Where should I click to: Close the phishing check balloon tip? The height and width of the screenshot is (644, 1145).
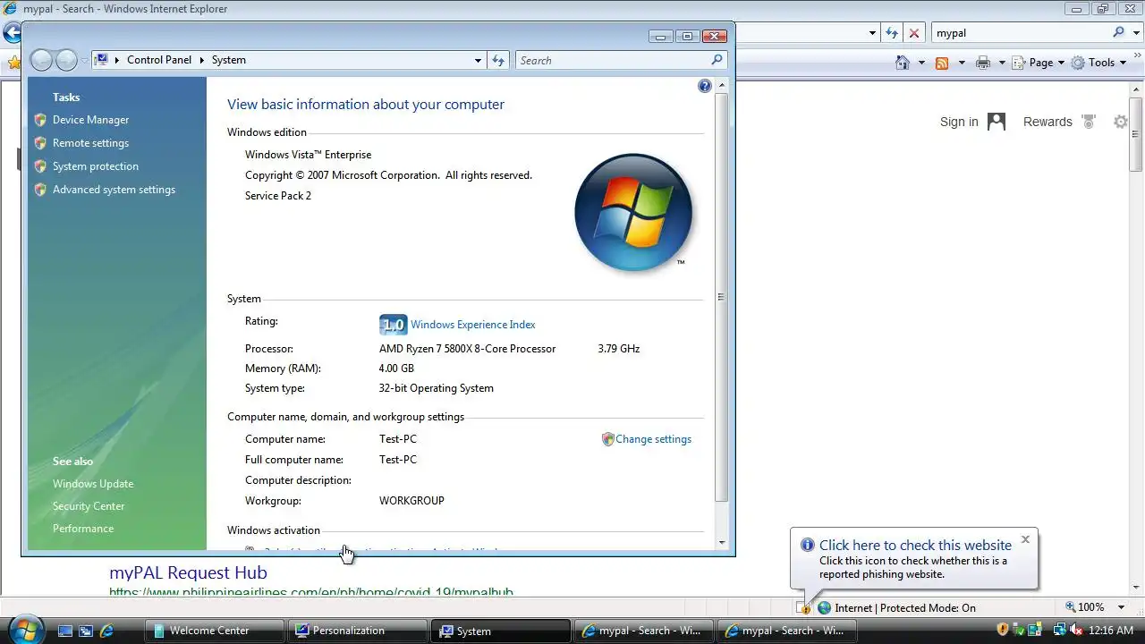[1025, 539]
